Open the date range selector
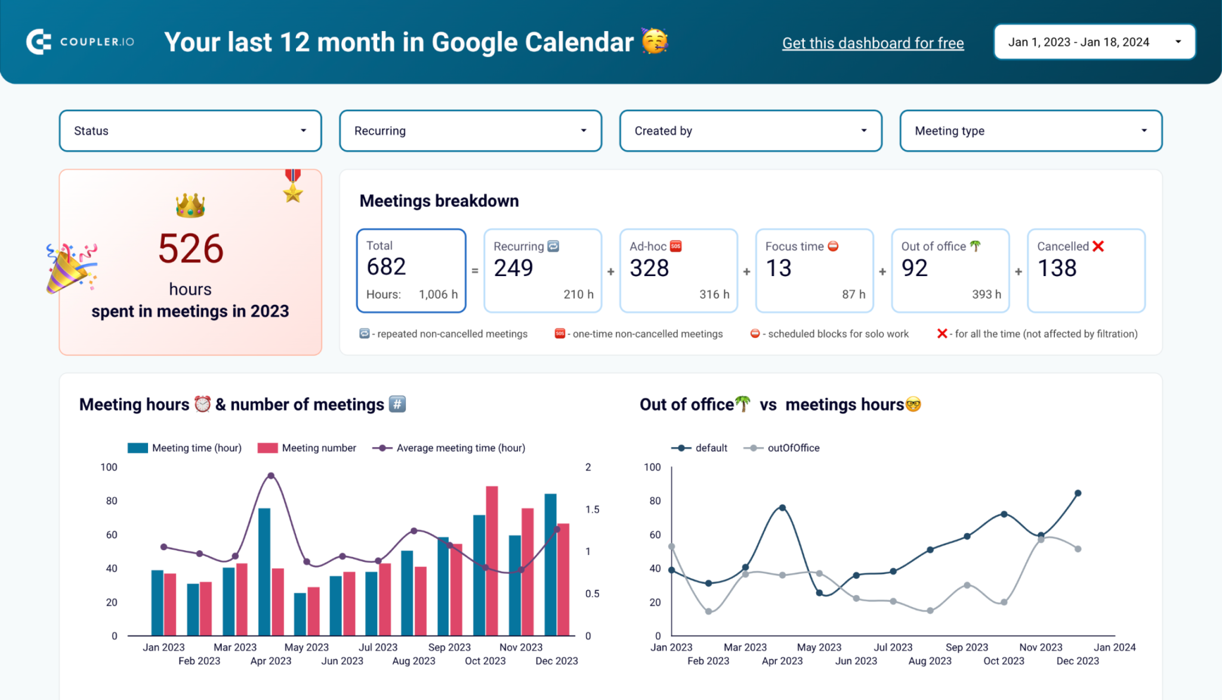 (1094, 42)
